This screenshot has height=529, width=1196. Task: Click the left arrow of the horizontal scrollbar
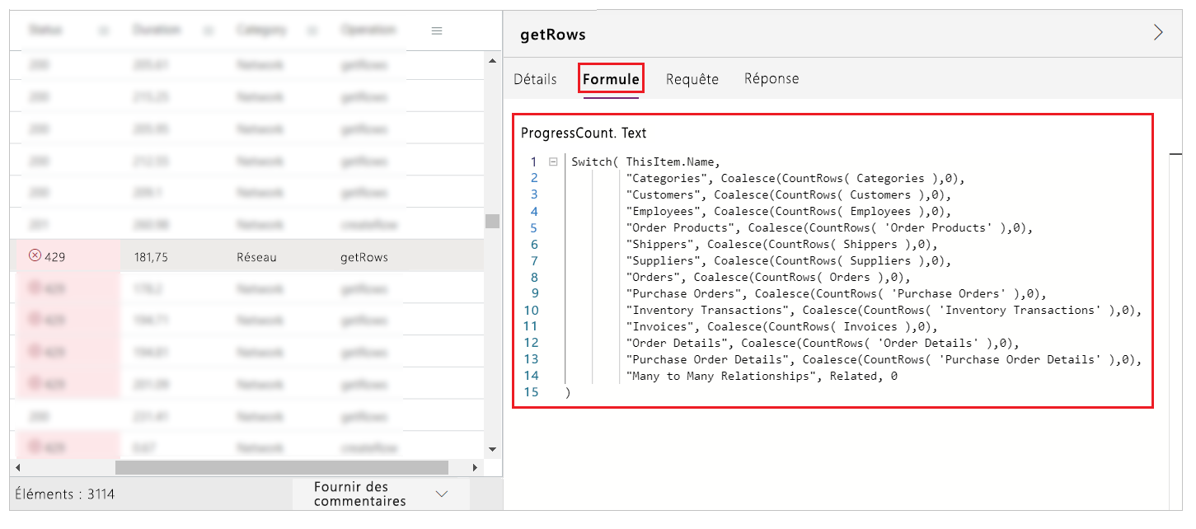coord(17,468)
